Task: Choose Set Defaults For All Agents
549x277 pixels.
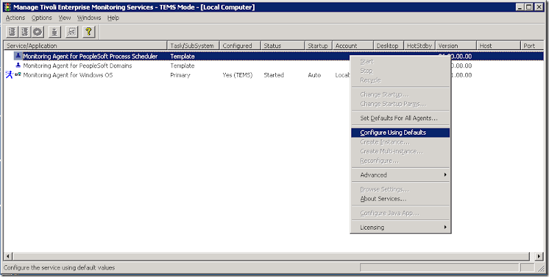Action: pos(401,118)
